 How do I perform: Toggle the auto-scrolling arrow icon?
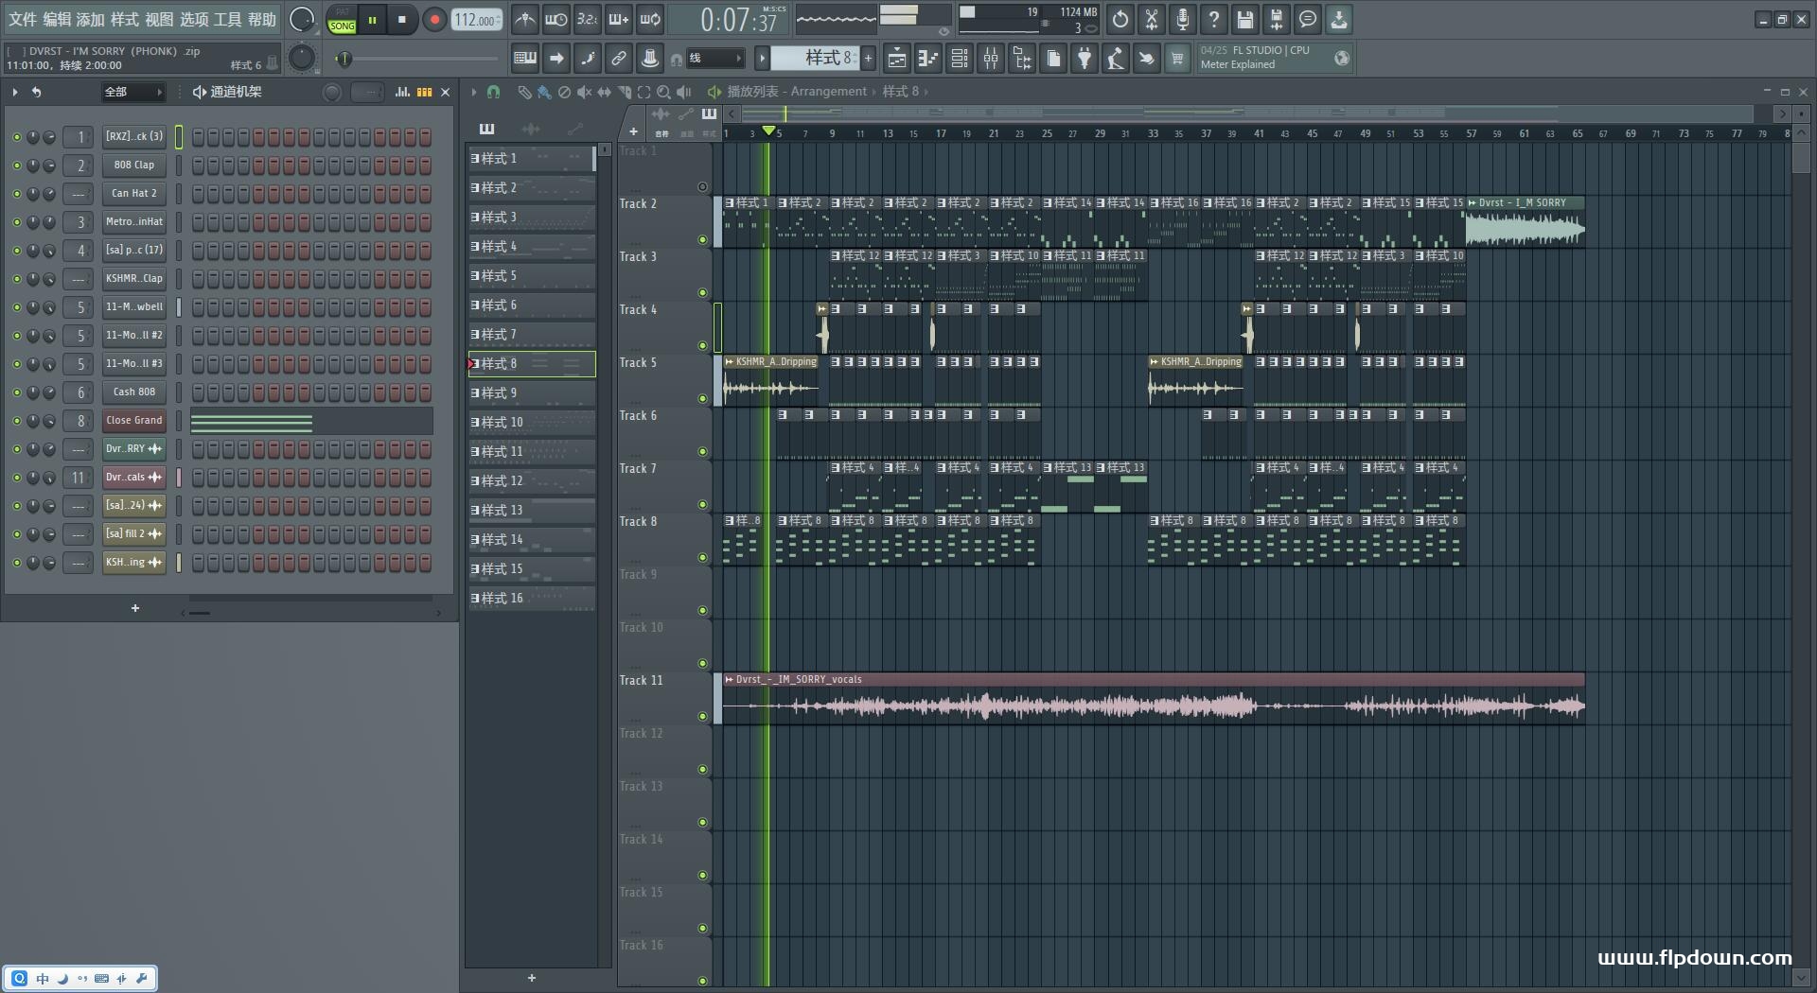[x=556, y=59]
